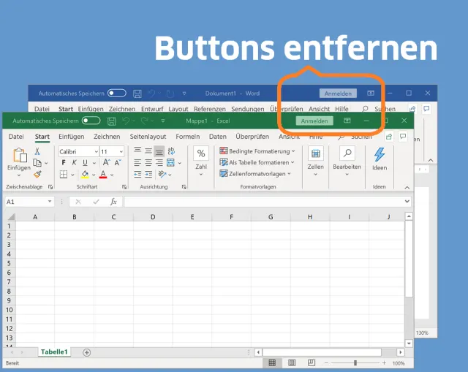This screenshot has width=468, height=372.
Task: Click the Excel Undo arrow
Action: tap(126, 121)
